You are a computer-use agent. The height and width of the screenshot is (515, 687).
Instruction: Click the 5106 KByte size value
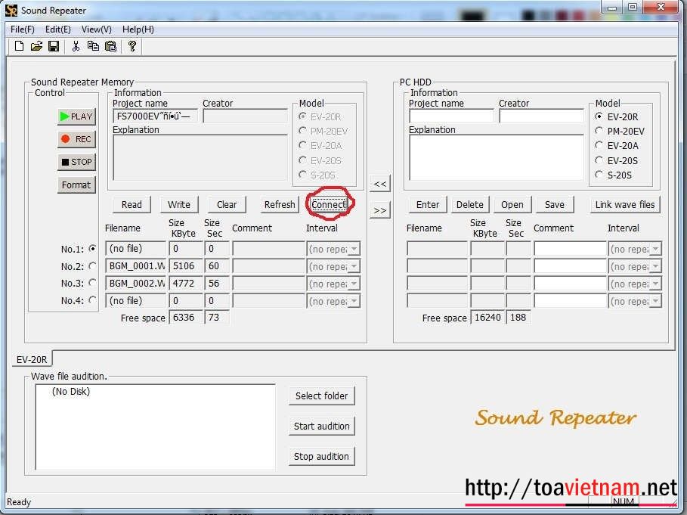[x=186, y=266]
